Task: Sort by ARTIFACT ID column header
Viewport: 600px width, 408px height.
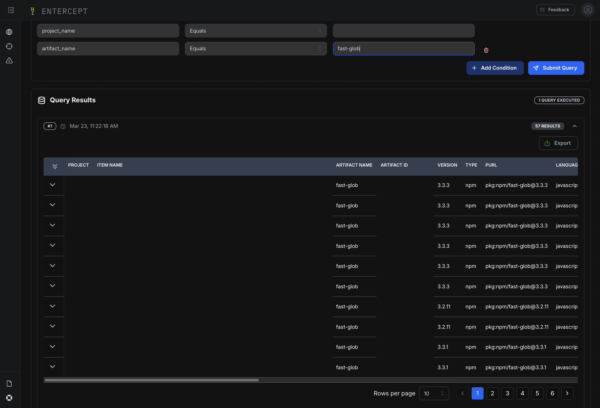Action: (x=394, y=165)
